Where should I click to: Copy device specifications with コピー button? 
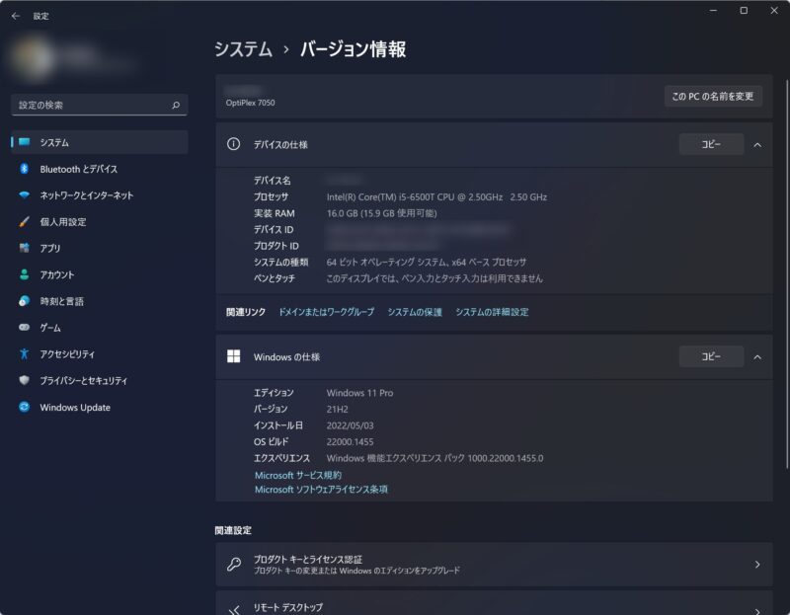pyautogui.click(x=711, y=144)
